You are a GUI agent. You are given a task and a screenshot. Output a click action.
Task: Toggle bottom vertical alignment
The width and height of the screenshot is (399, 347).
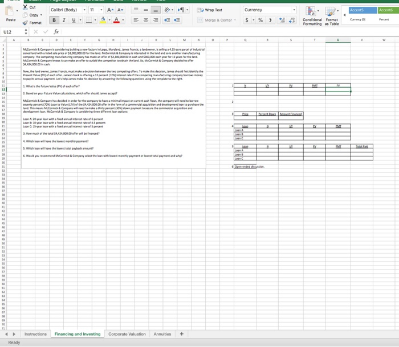click(x=156, y=10)
